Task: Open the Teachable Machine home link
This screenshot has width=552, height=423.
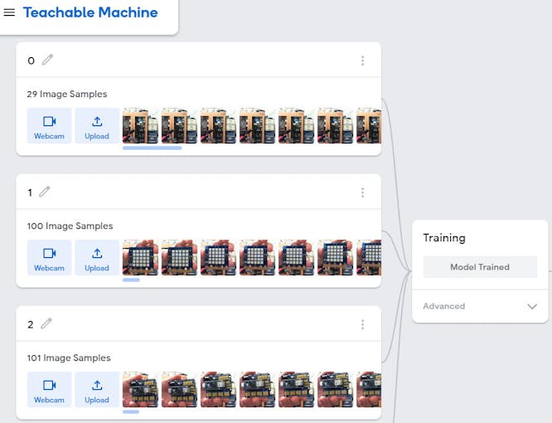Action: click(90, 12)
